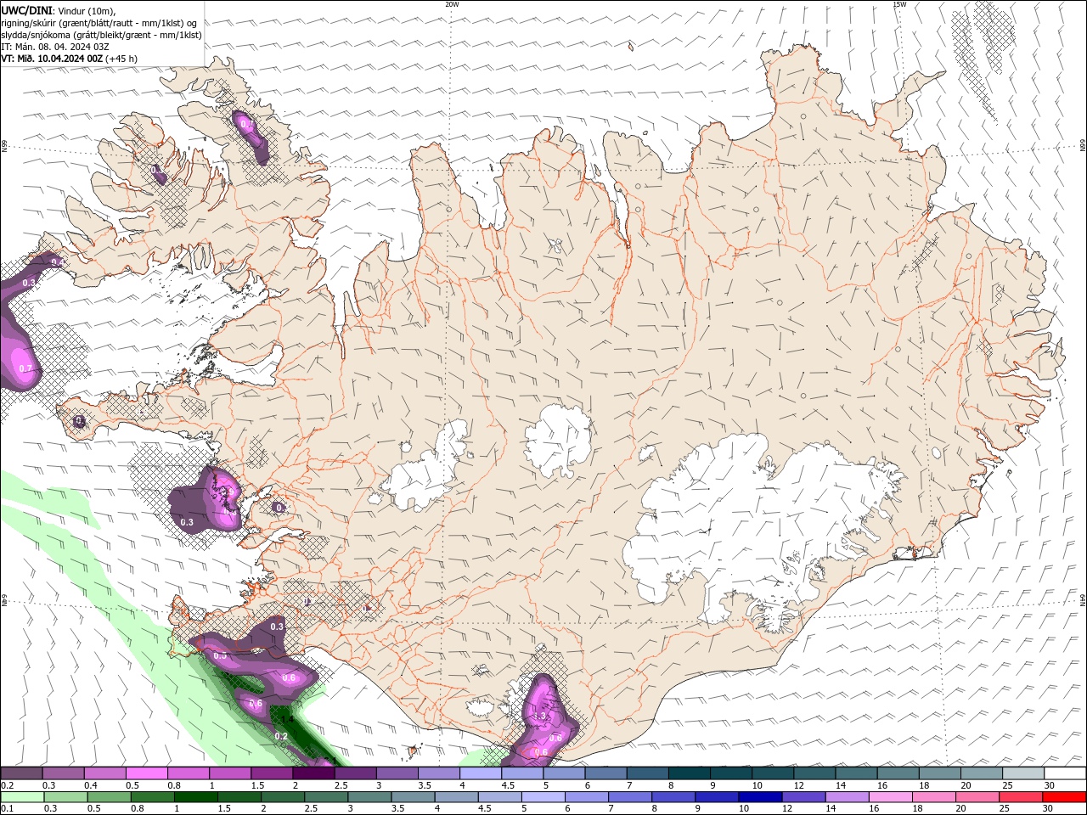Choose the red-pink 25 swatch in lower legend row

click(x=1022, y=797)
